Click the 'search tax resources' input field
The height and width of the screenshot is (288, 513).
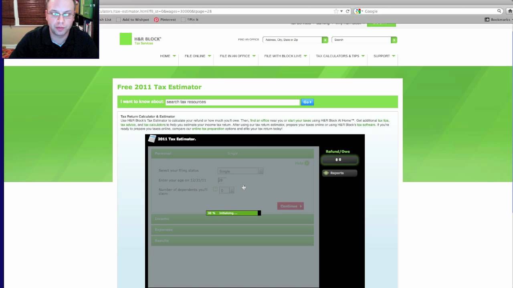(232, 102)
